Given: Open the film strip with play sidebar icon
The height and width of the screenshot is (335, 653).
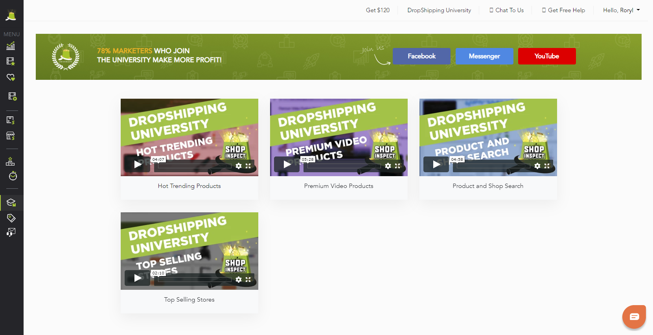Looking at the screenshot, I should 12,96.
